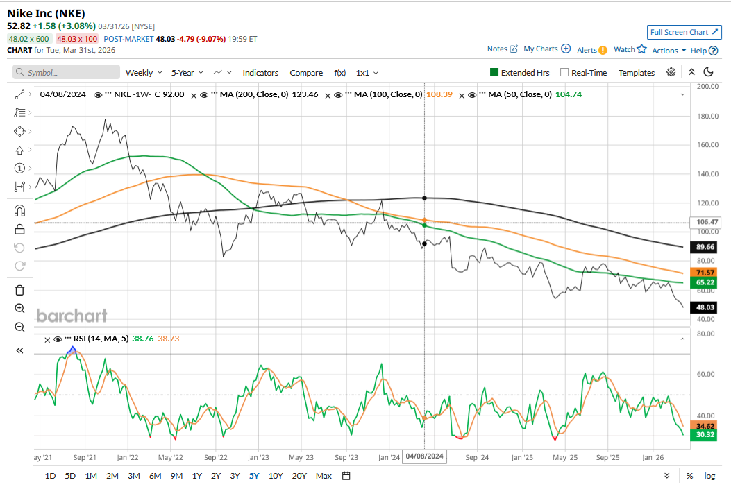Open chart settings gear icon

point(671,72)
